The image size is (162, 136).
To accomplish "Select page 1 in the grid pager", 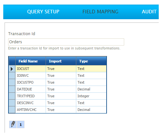I will [x=21, y=124].
